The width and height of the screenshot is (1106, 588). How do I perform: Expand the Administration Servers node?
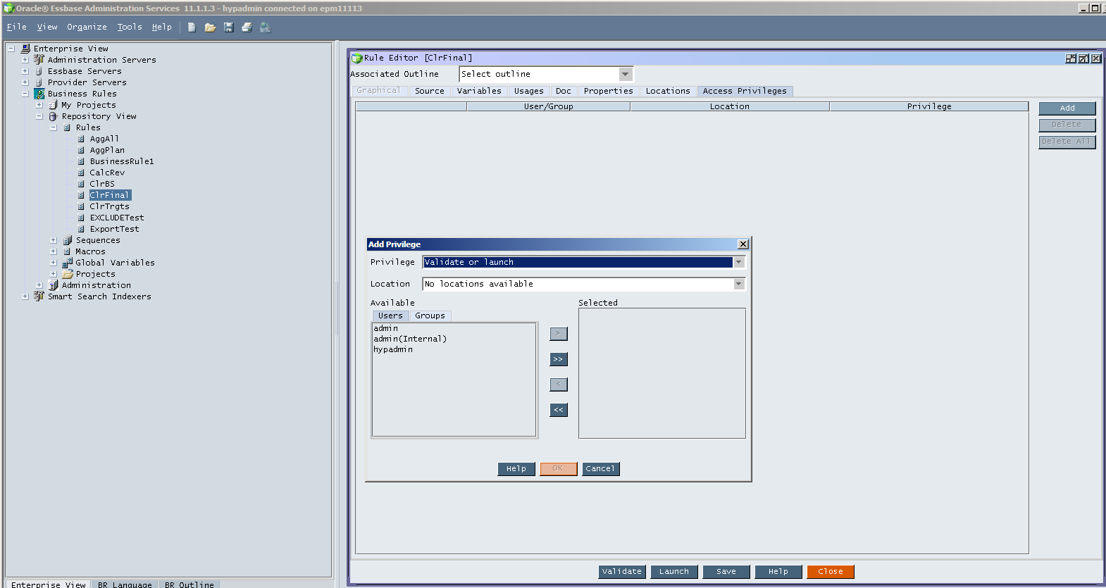(x=25, y=60)
